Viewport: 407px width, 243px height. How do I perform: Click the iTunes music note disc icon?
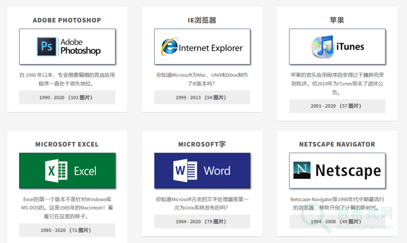coord(322,47)
